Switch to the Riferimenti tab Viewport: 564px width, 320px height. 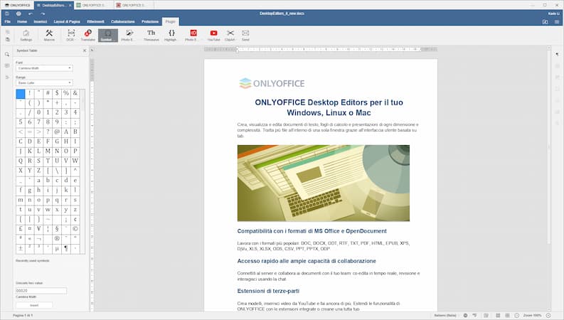(96, 21)
